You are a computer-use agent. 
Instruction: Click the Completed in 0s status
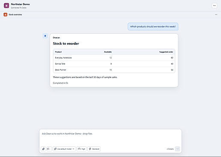coord(60,83)
